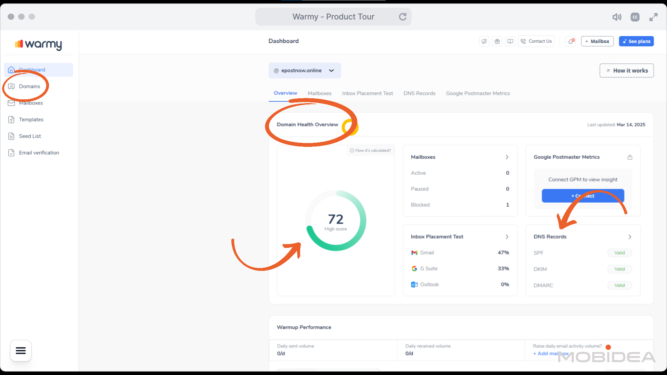Viewport: 667px width, 375px height.
Task: Open the book documentation icon
Action: 510,41
